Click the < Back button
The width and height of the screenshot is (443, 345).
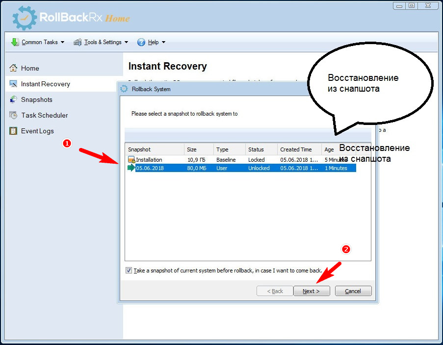pyautogui.click(x=275, y=291)
